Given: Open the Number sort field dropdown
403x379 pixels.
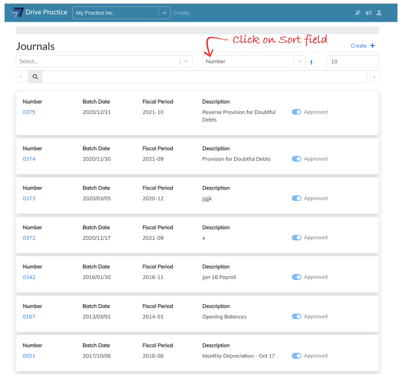Looking at the screenshot, I should (254, 61).
